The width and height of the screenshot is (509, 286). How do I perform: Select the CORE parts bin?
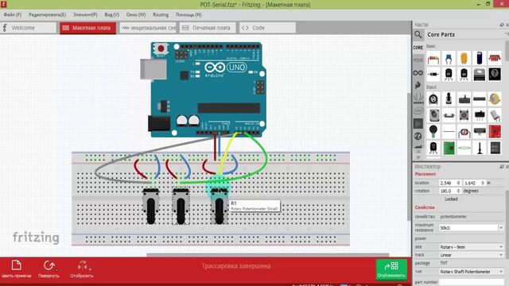click(x=418, y=48)
